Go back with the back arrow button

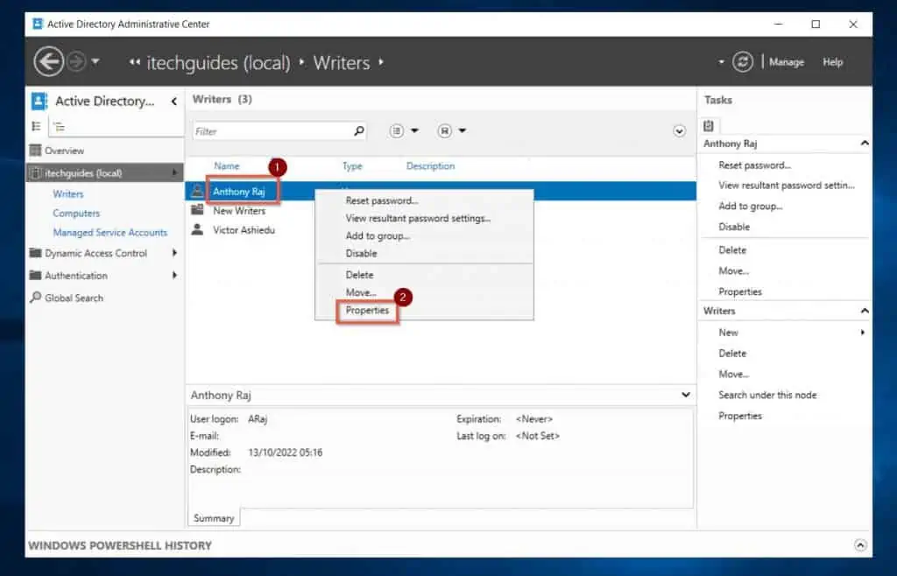coord(48,61)
